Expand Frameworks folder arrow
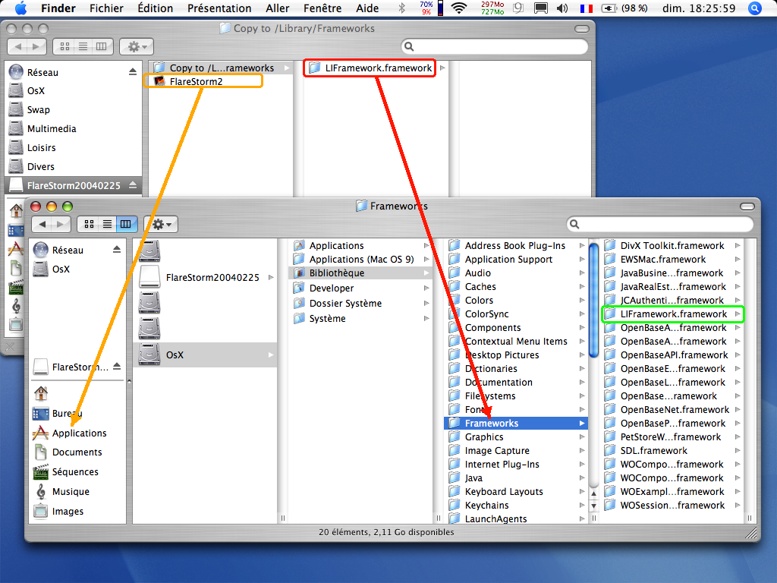 coord(582,424)
